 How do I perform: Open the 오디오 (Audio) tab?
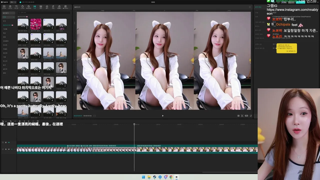pyautogui.click(x=10, y=7)
